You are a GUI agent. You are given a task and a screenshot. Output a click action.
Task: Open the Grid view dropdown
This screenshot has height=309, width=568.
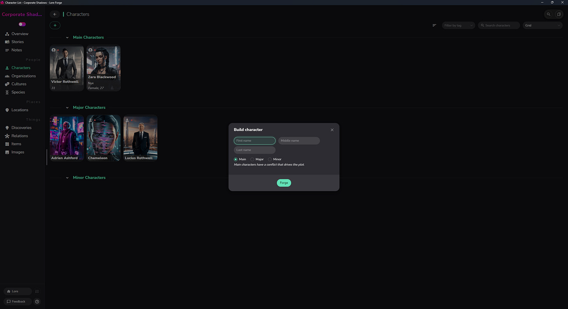click(542, 25)
